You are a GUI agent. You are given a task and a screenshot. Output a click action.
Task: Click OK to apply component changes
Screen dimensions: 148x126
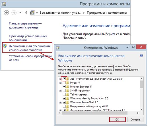(x=117, y=119)
